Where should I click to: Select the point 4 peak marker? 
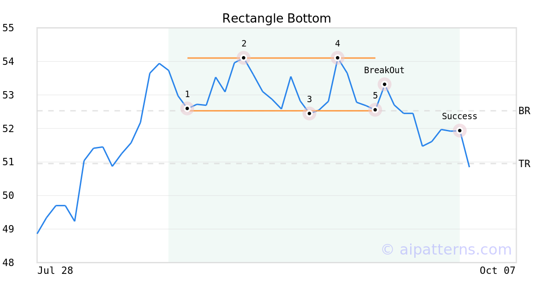click(338, 58)
